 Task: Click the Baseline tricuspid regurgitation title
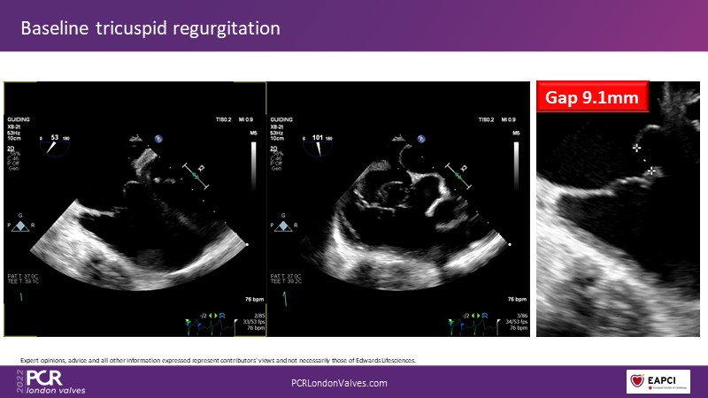pyautogui.click(x=150, y=28)
